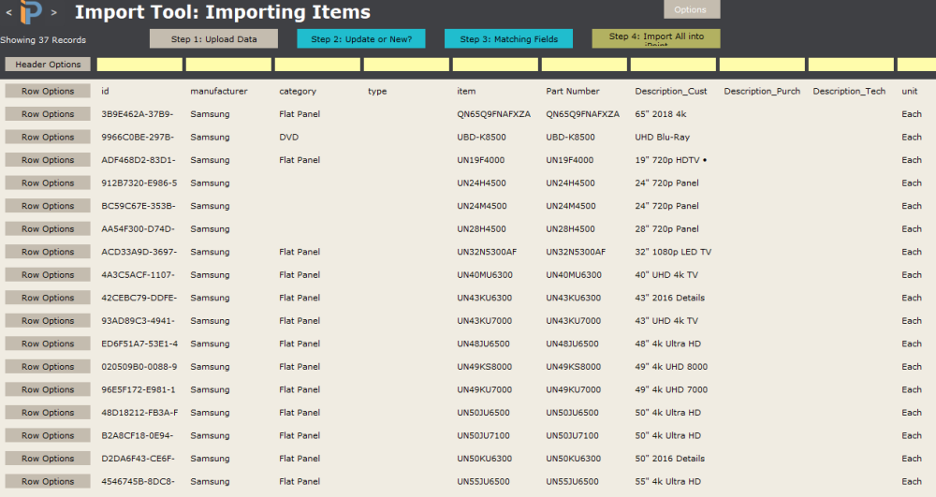Open Row Options for UN49KU7000 row
The height and width of the screenshot is (497, 936).
(x=48, y=389)
